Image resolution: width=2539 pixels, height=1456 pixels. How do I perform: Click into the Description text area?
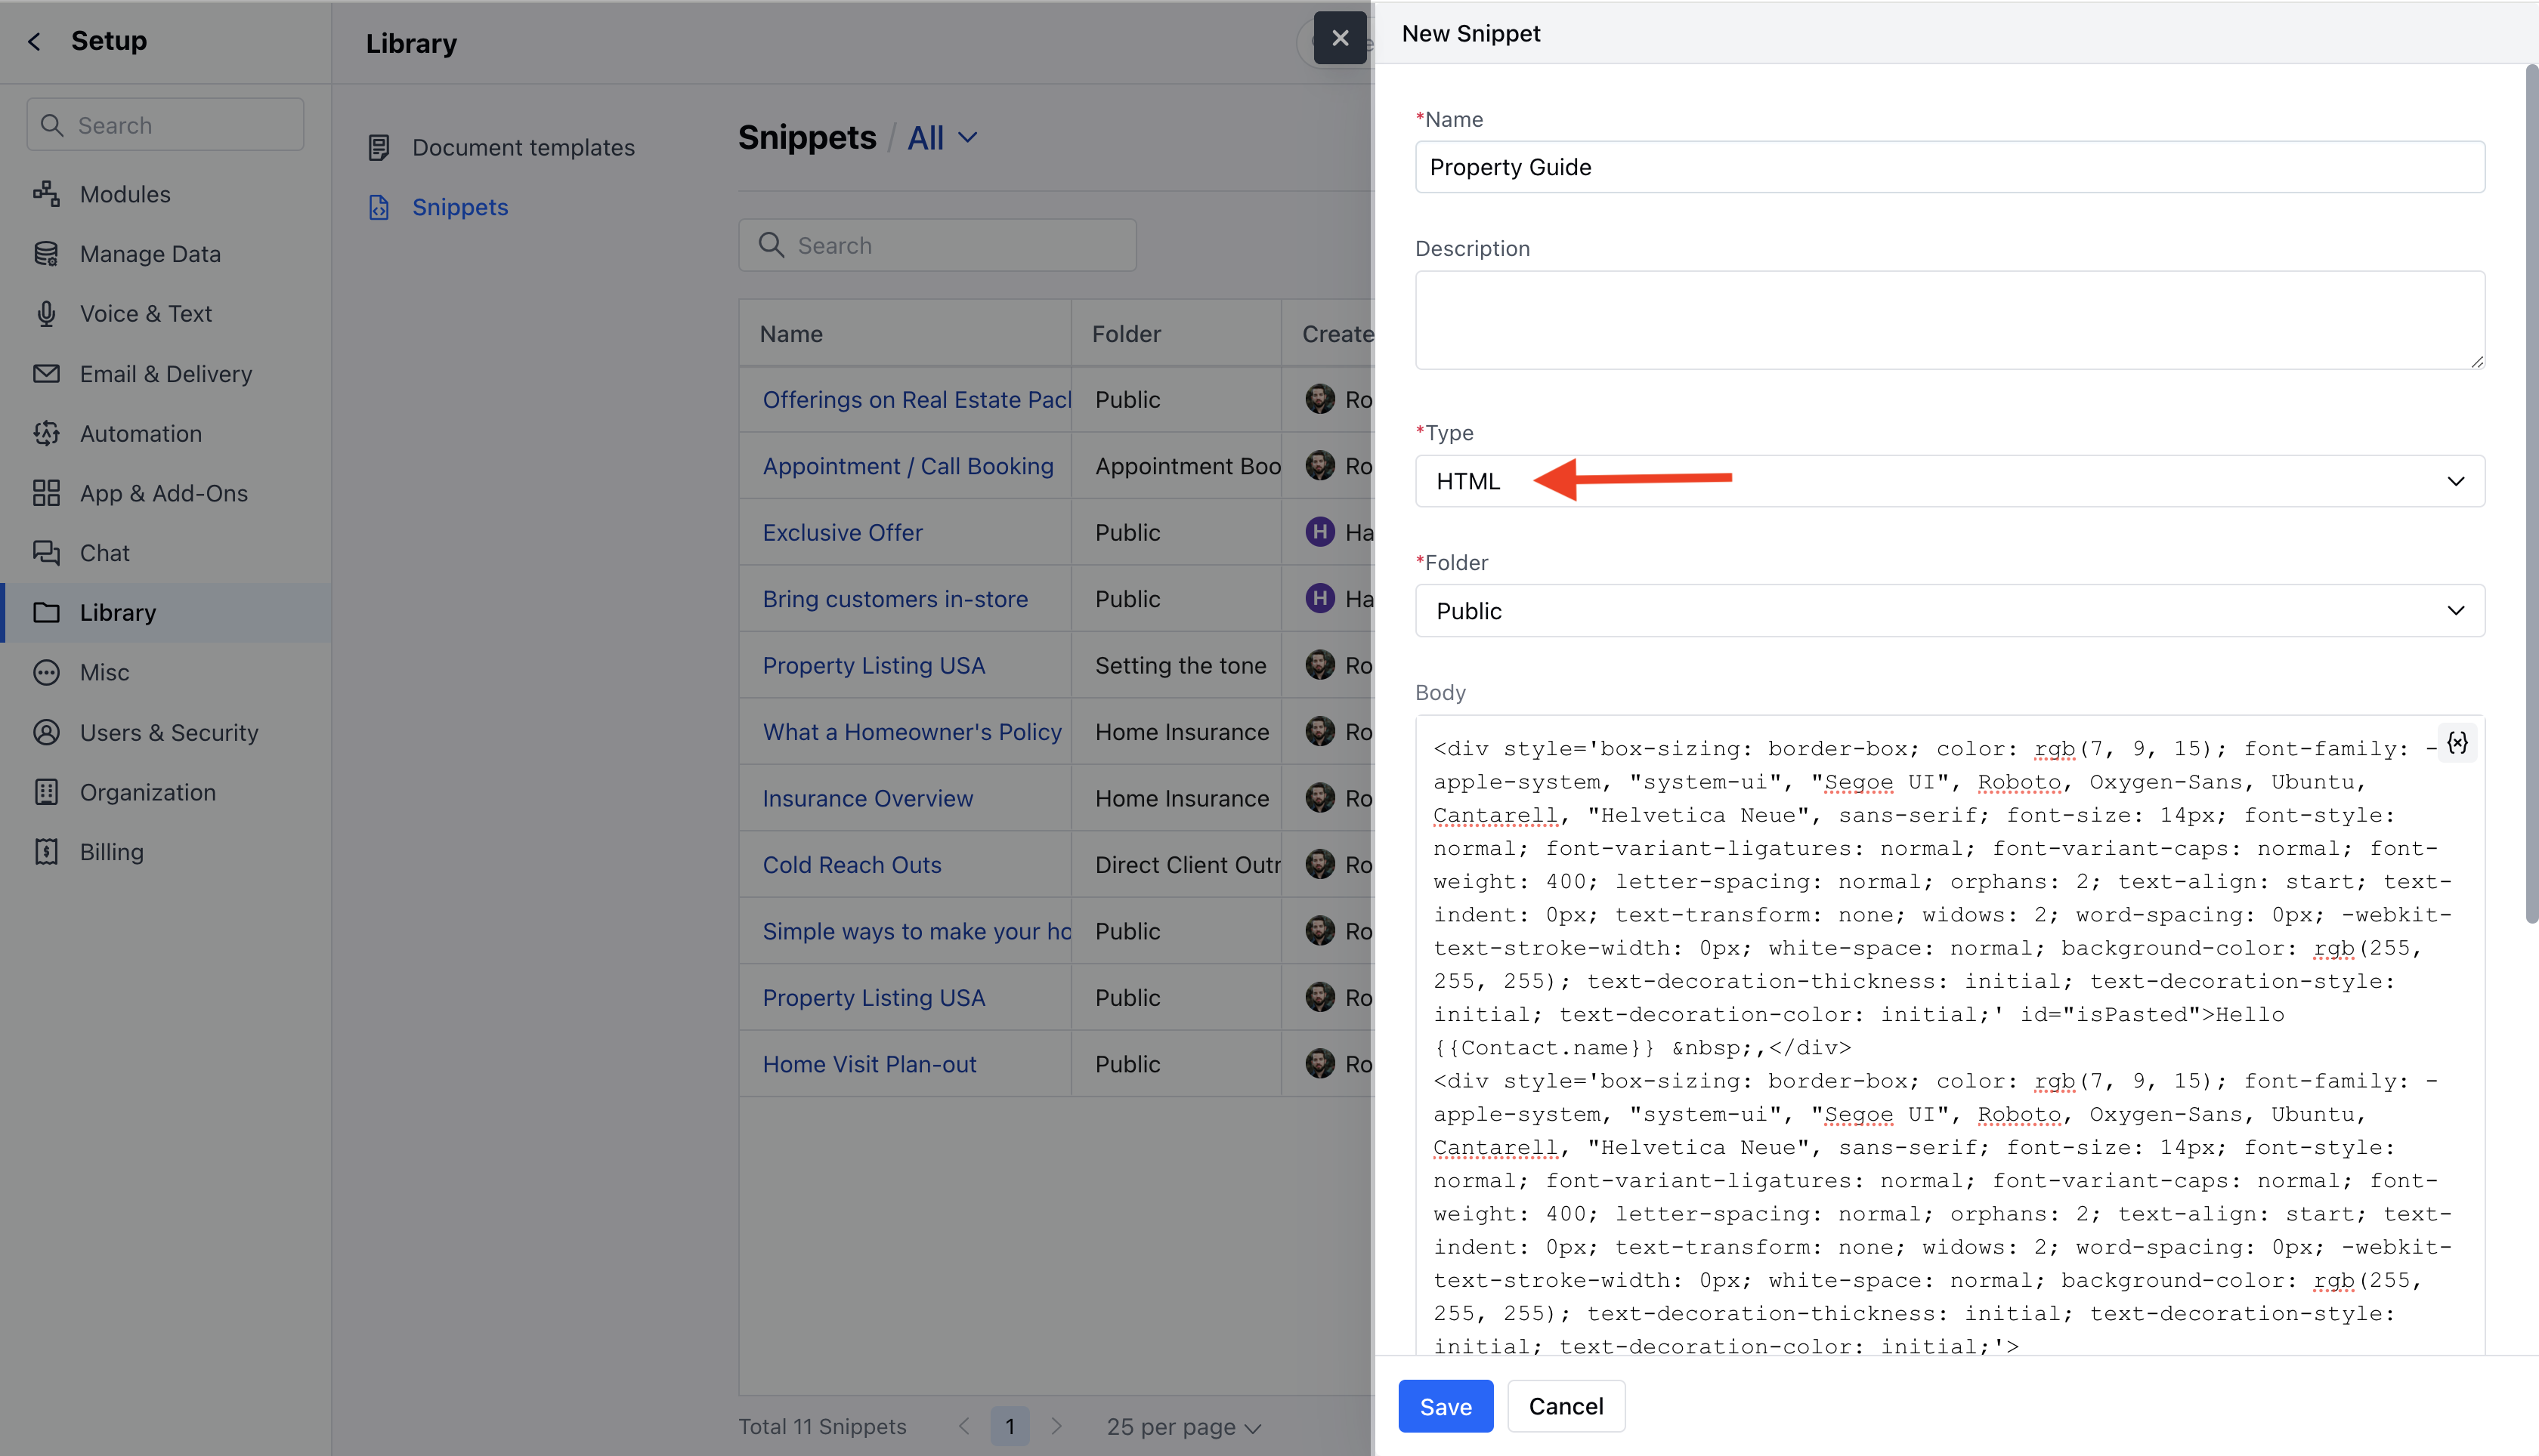(1949, 320)
